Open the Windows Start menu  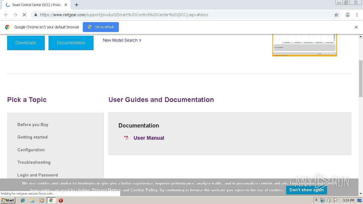pos(8,200)
